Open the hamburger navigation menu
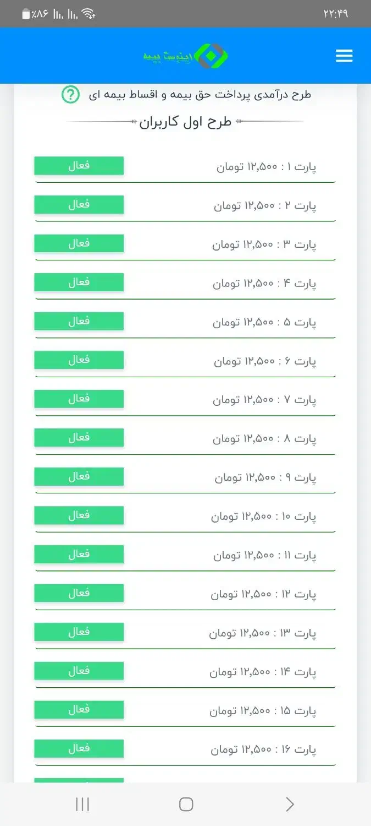Screen dimensions: 371x826 (x=344, y=55)
